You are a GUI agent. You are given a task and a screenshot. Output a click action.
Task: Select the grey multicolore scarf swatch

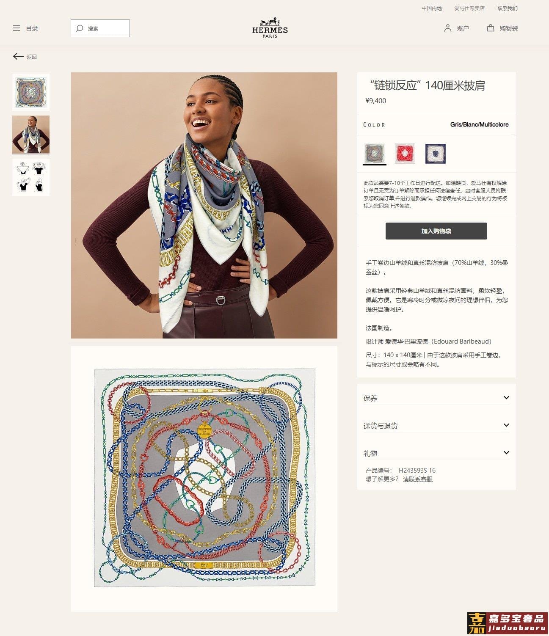coord(375,153)
